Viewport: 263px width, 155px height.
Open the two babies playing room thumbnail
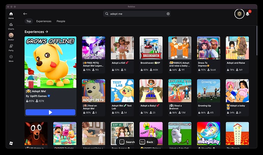pos(94,133)
